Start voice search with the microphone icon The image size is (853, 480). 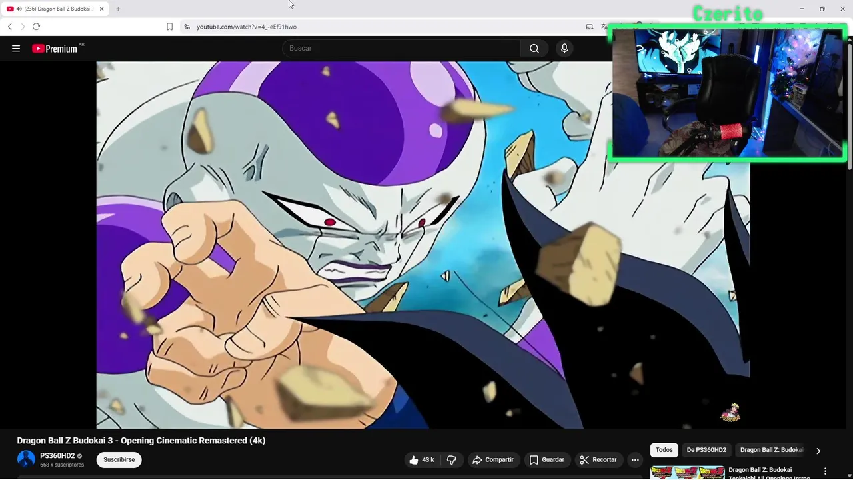pos(564,49)
